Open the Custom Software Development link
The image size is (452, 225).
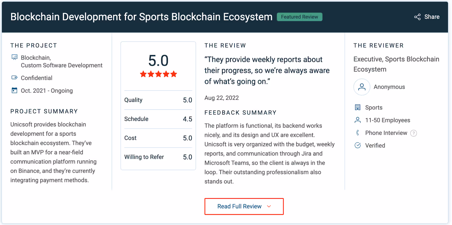pos(62,65)
